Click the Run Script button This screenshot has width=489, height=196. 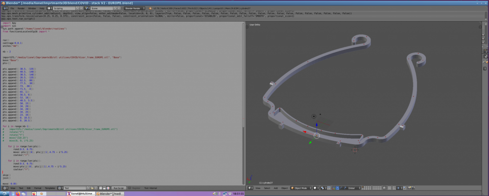coord(118,188)
